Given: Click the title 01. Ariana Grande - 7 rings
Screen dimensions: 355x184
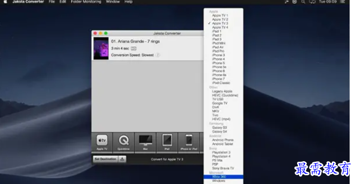Looking at the screenshot, I should (x=135, y=41).
